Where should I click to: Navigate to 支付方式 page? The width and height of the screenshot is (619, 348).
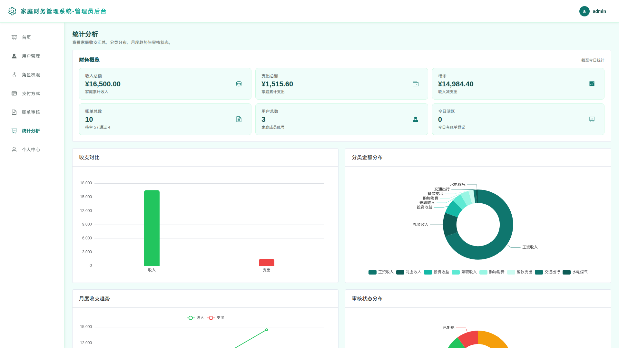click(32, 93)
